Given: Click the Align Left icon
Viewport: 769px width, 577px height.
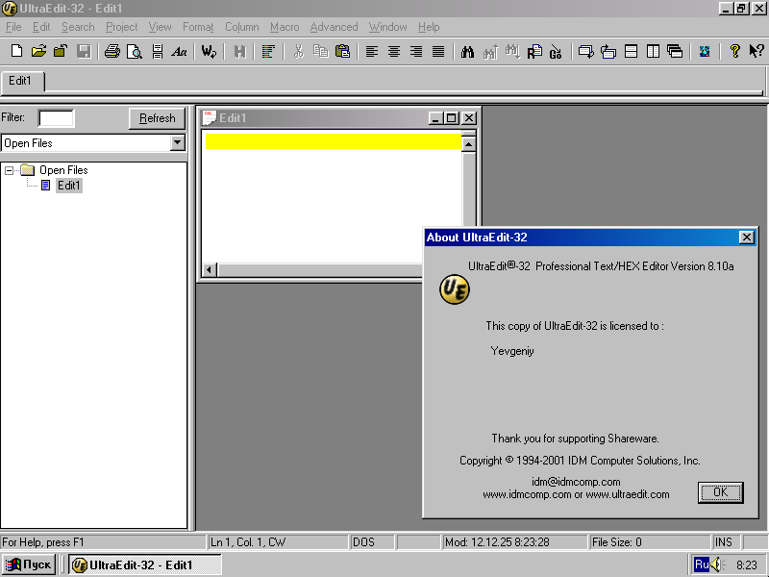Looking at the screenshot, I should pyautogui.click(x=372, y=51).
